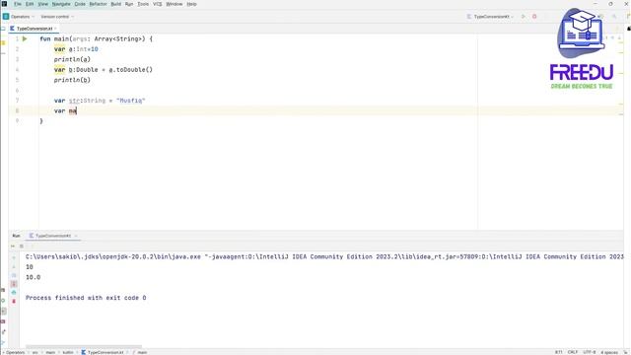Open the Build menu
Viewport: 631px width, 355px height.
(x=116, y=4)
